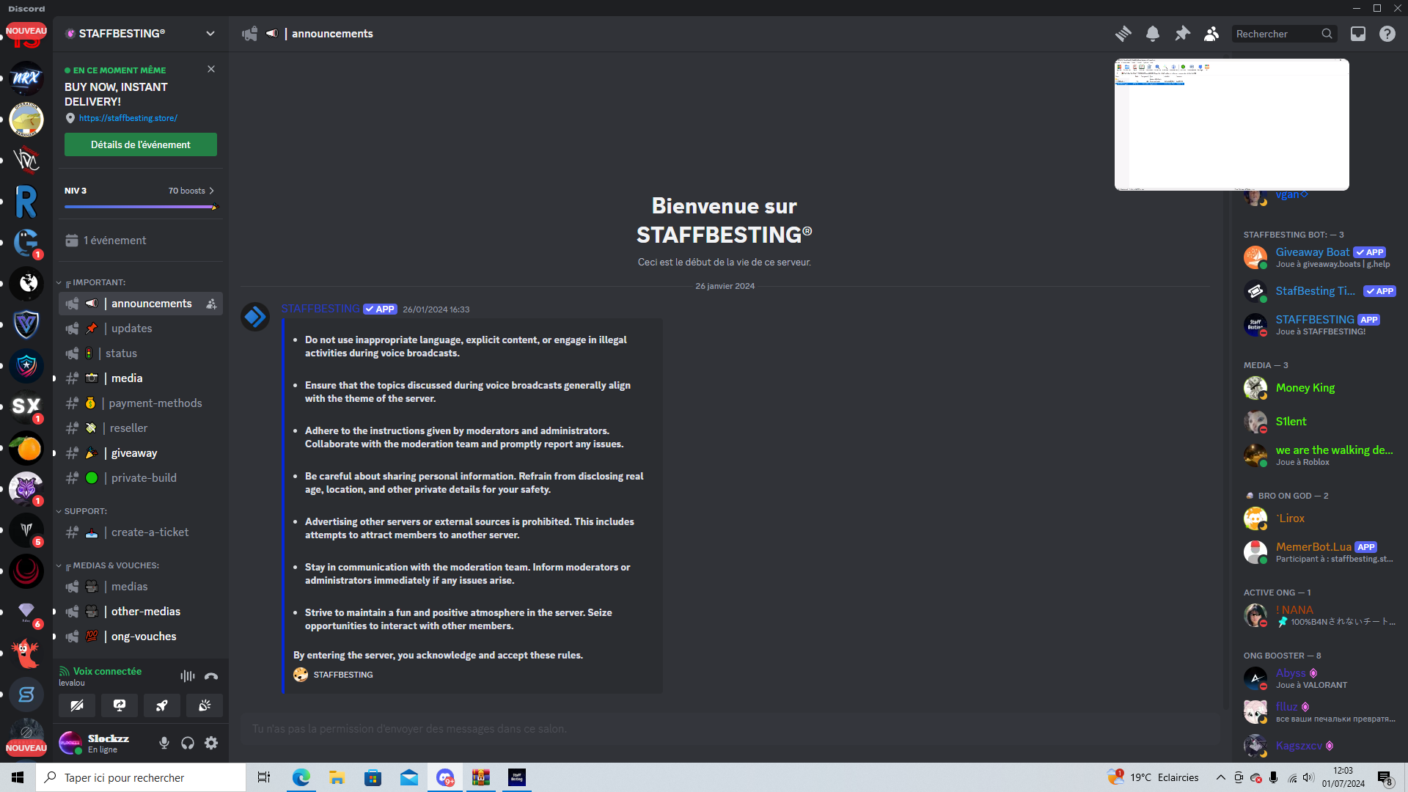
Task: Open the ong-vouches channel
Action: tap(141, 637)
